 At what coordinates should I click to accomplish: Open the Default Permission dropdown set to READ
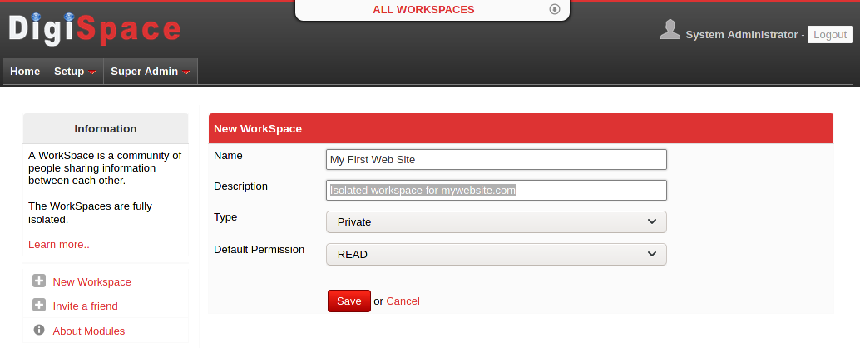pos(497,254)
